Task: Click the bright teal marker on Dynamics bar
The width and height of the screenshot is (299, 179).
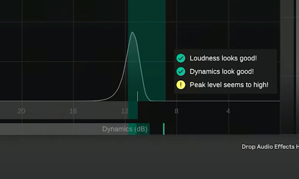Action: point(164,129)
